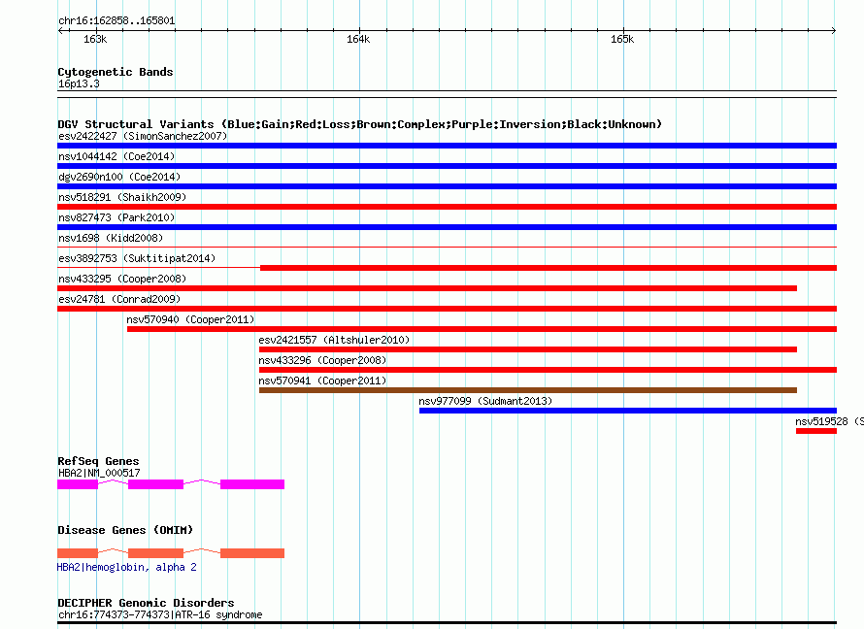Click the brown nsv570941 (Cooper2011) complex bar

[528, 390]
